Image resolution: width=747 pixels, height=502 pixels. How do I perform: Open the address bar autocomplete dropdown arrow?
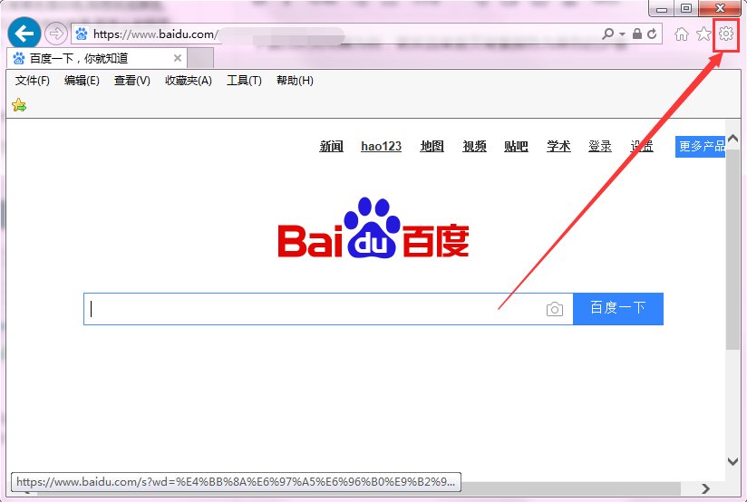pyautogui.click(x=622, y=34)
